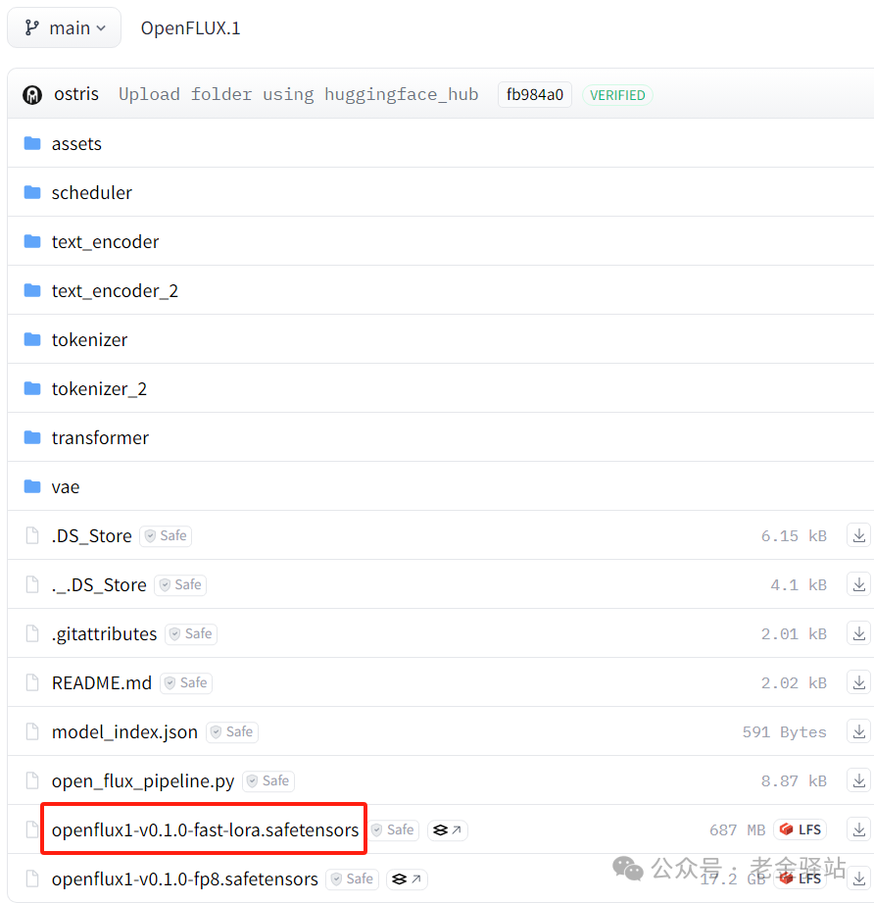The width and height of the screenshot is (874, 903).
Task: Click the ostris avatar icon
Action: point(32,94)
